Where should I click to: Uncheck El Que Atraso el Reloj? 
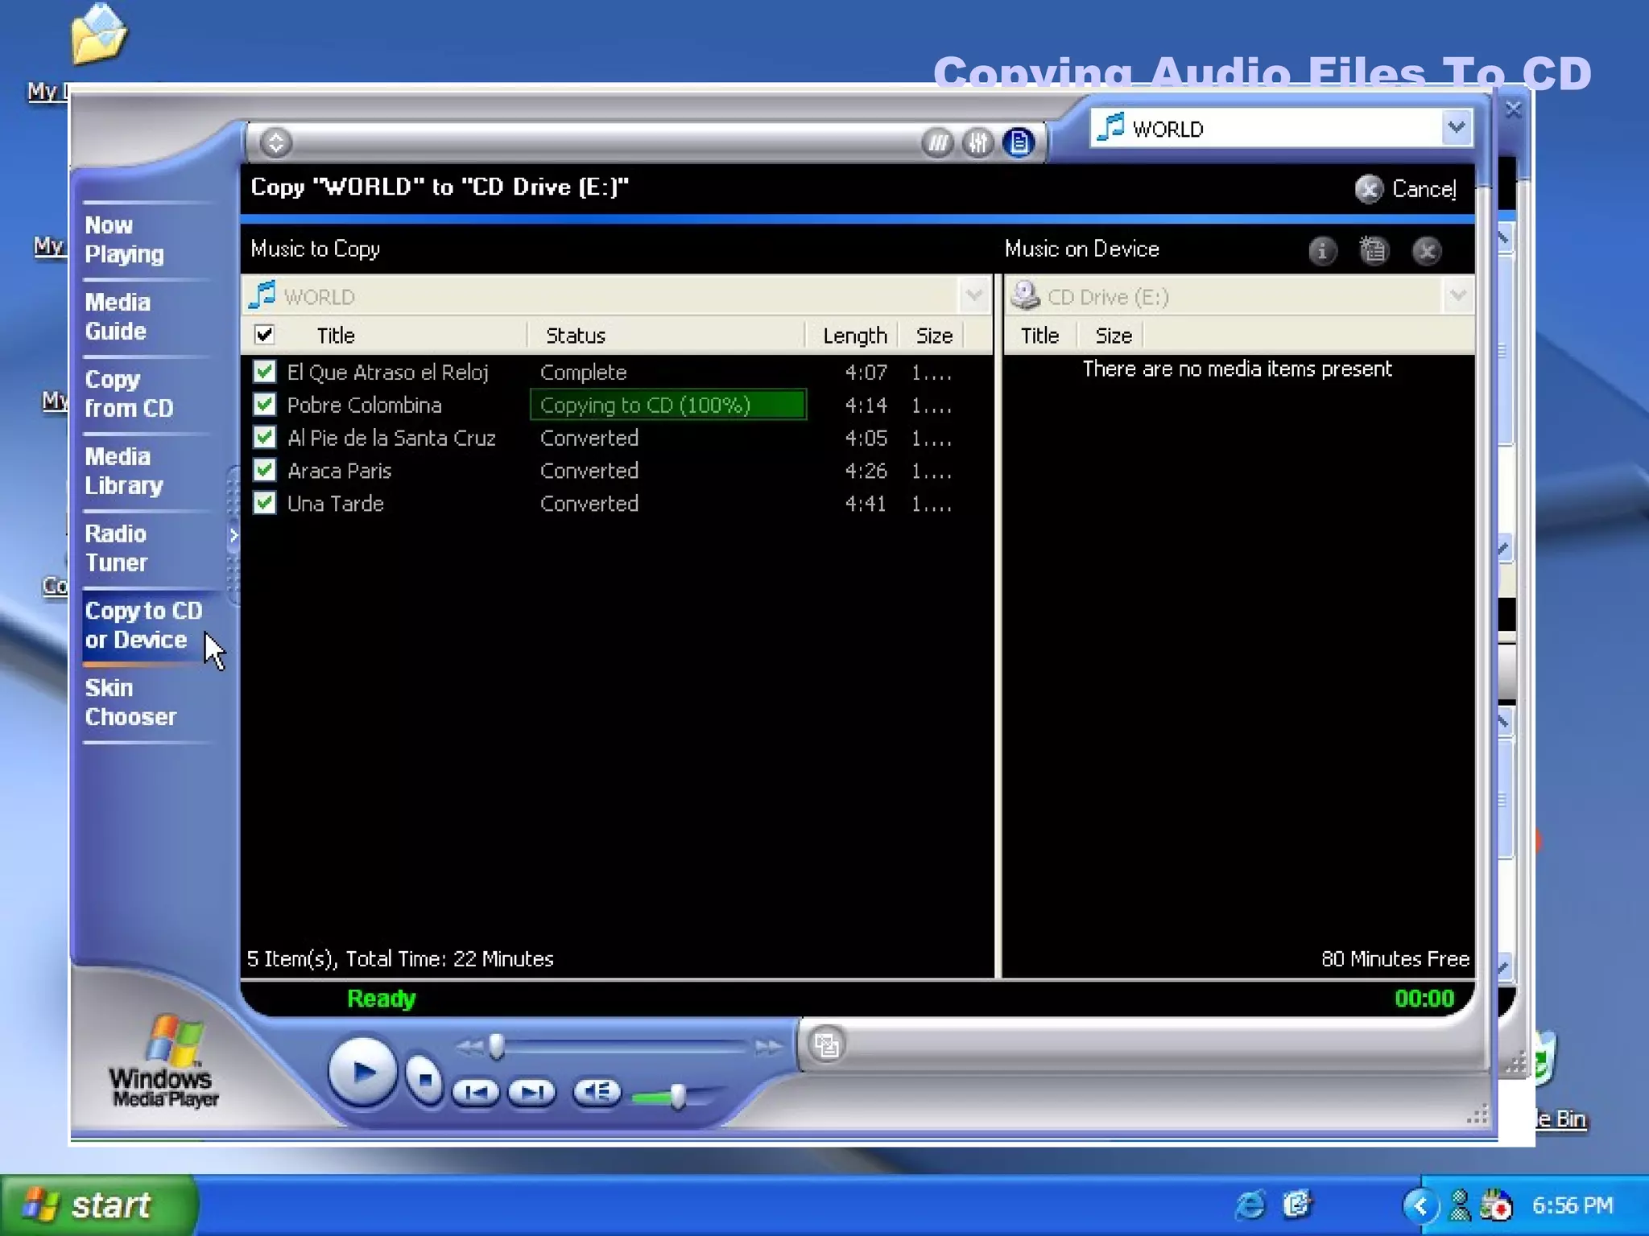point(264,372)
